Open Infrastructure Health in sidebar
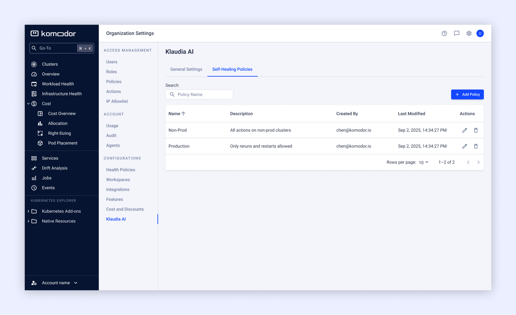The height and width of the screenshot is (315, 516). tap(62, 94)
